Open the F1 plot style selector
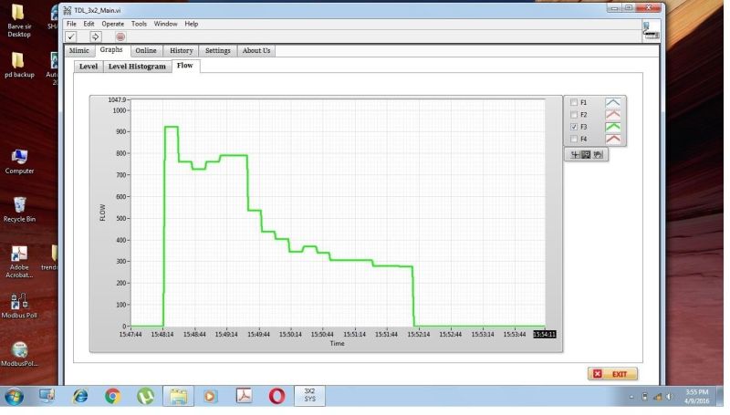 click(x=614, y=103)
